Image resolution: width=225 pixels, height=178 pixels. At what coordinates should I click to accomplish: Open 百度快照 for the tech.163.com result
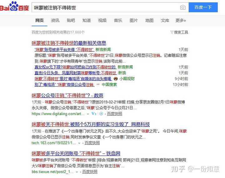tap(92, 143)
